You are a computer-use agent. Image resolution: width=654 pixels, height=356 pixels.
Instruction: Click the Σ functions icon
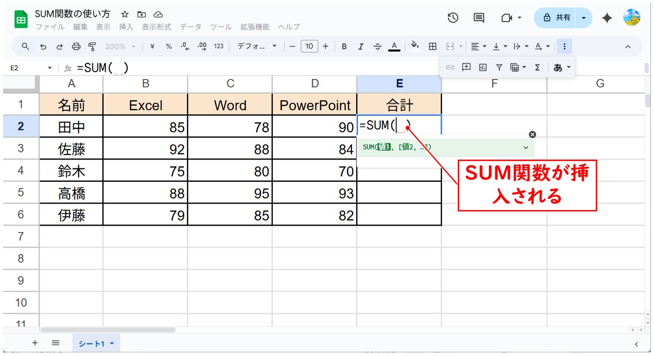click(x=537, y=67)
